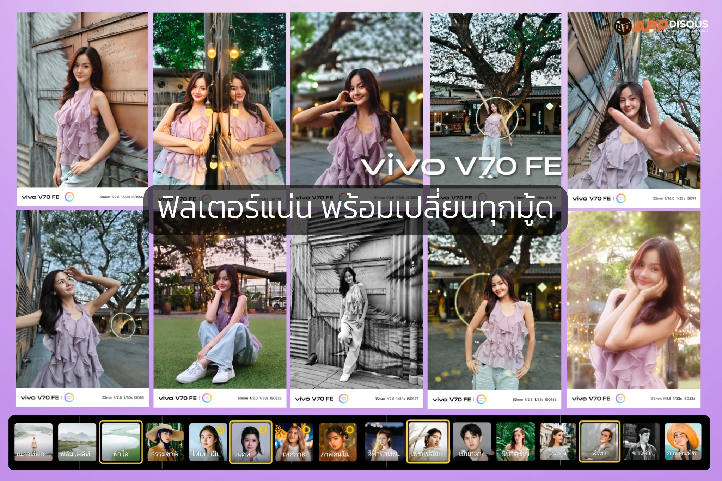Click the vivo V70 FE title text

coord(461,166)
